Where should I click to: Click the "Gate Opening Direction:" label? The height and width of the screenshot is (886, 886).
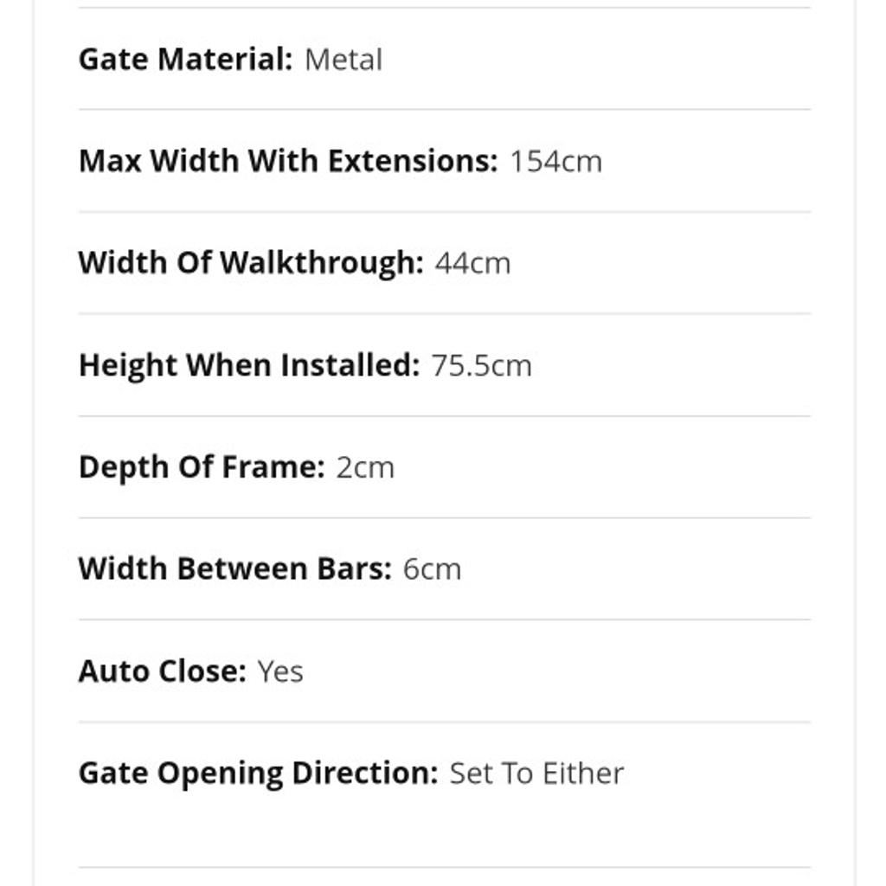coord(258,774)
